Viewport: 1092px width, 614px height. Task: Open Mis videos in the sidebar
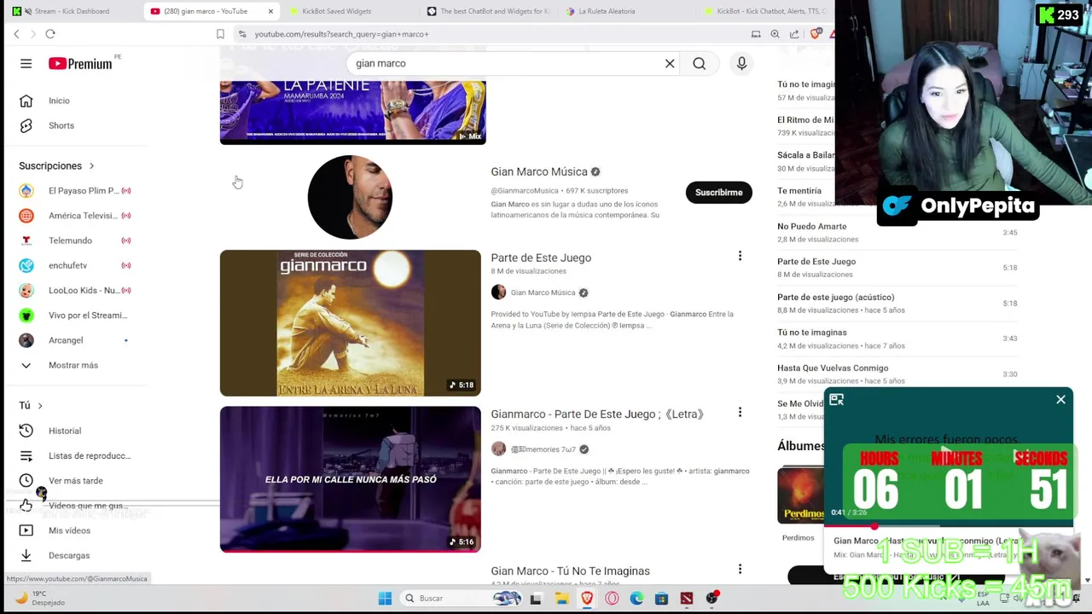coord(69,530)
